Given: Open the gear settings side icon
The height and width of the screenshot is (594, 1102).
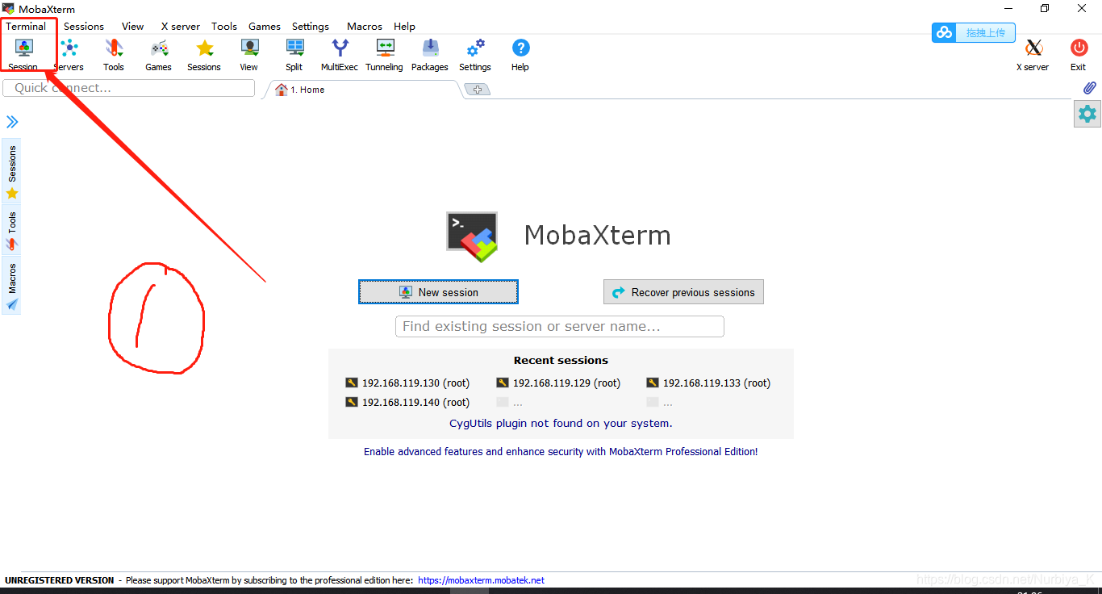Looking at the screenshot, I should [1087, 114].
